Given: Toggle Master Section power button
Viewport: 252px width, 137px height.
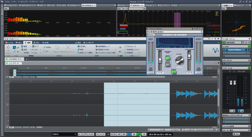Looking at the screenshot, I should [223, 43].
